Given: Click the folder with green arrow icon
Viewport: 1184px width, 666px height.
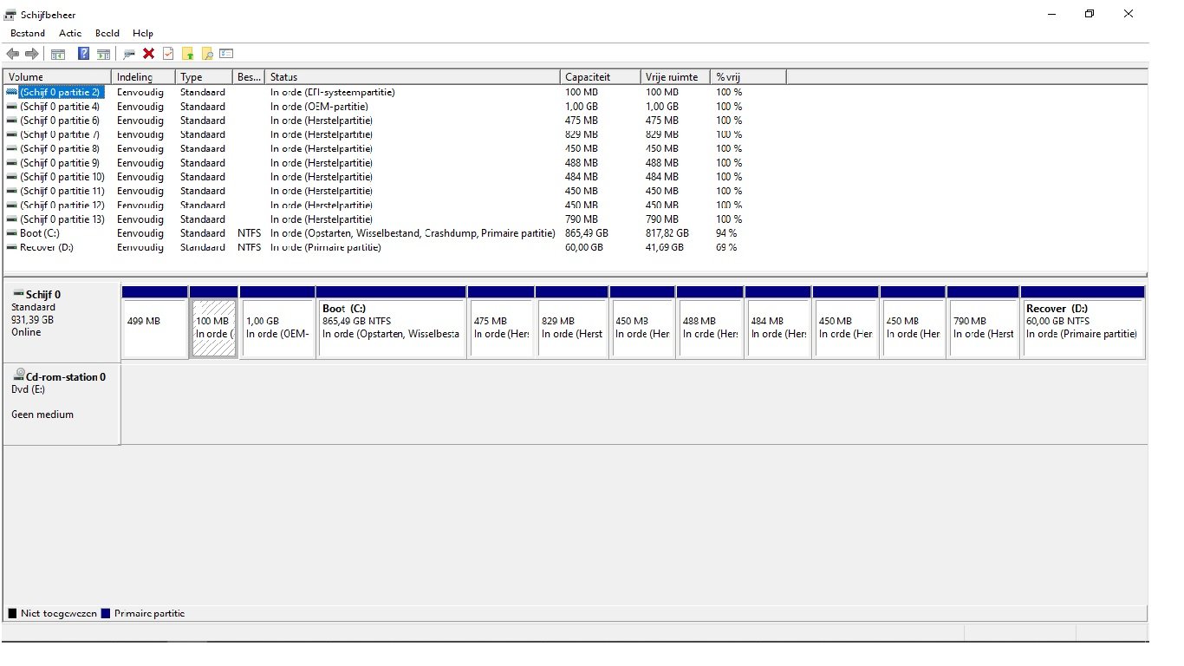Looking at the screenshot, I should (187, 54).
